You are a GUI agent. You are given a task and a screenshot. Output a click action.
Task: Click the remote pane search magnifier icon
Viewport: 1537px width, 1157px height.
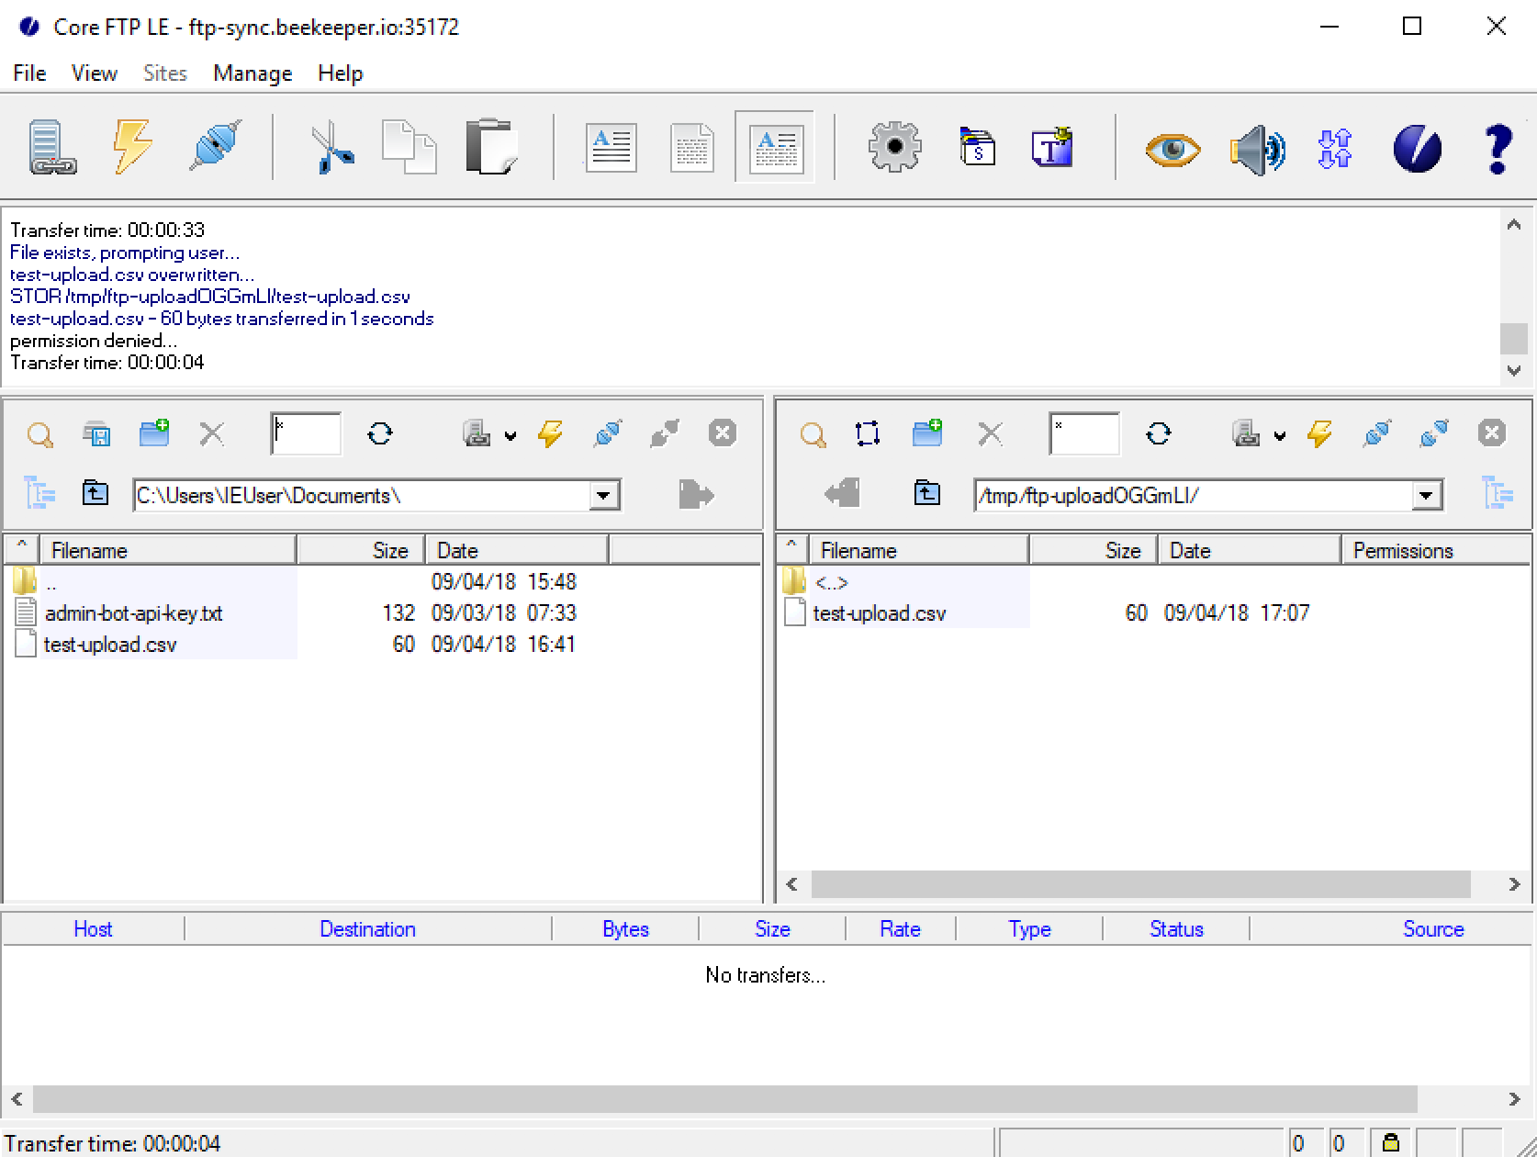click(813, 433)
